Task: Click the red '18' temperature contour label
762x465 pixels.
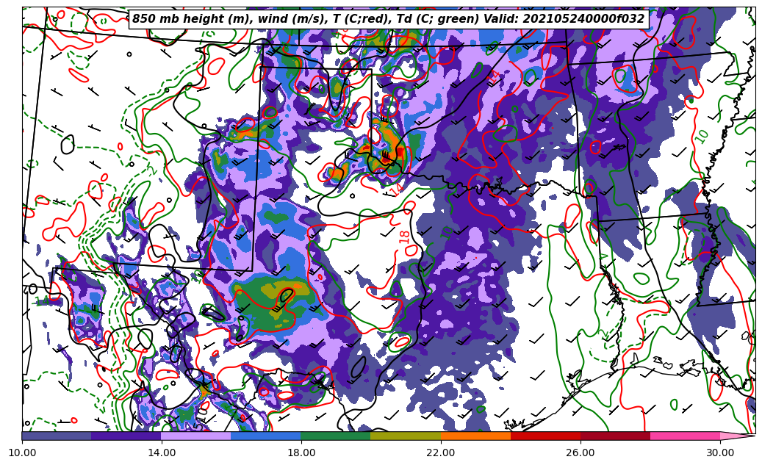Action: click(405, 237)
